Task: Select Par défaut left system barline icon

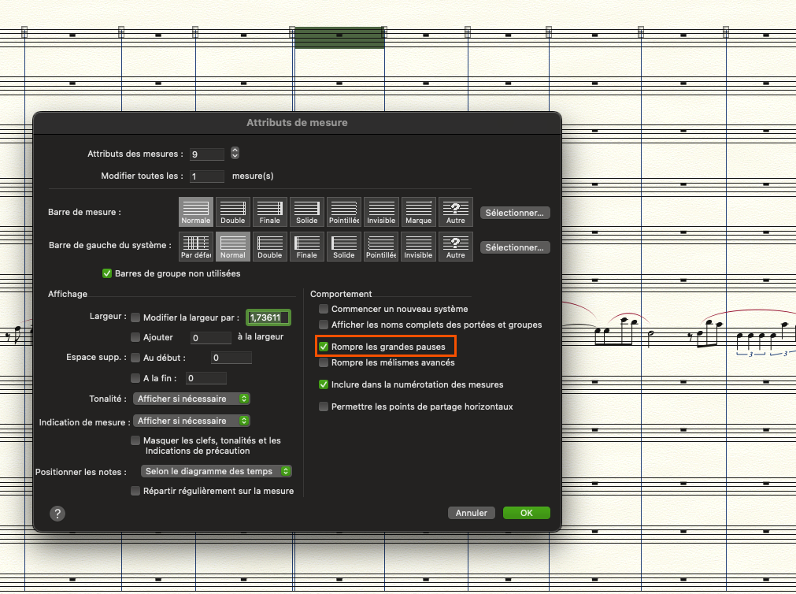Action: click(196, 246)
